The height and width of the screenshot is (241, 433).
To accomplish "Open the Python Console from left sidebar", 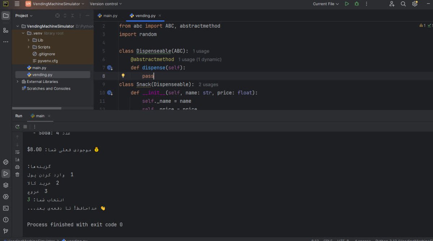I will [x=5, y=162].
